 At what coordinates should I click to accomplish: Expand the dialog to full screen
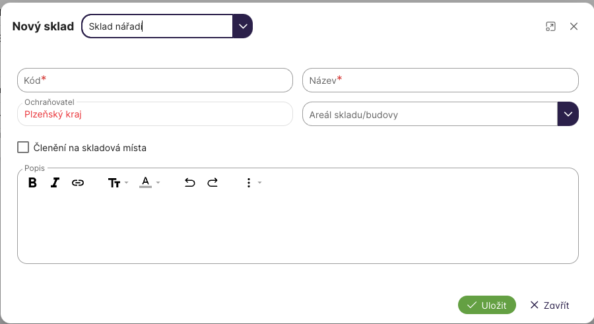click(x=550, y=26)
